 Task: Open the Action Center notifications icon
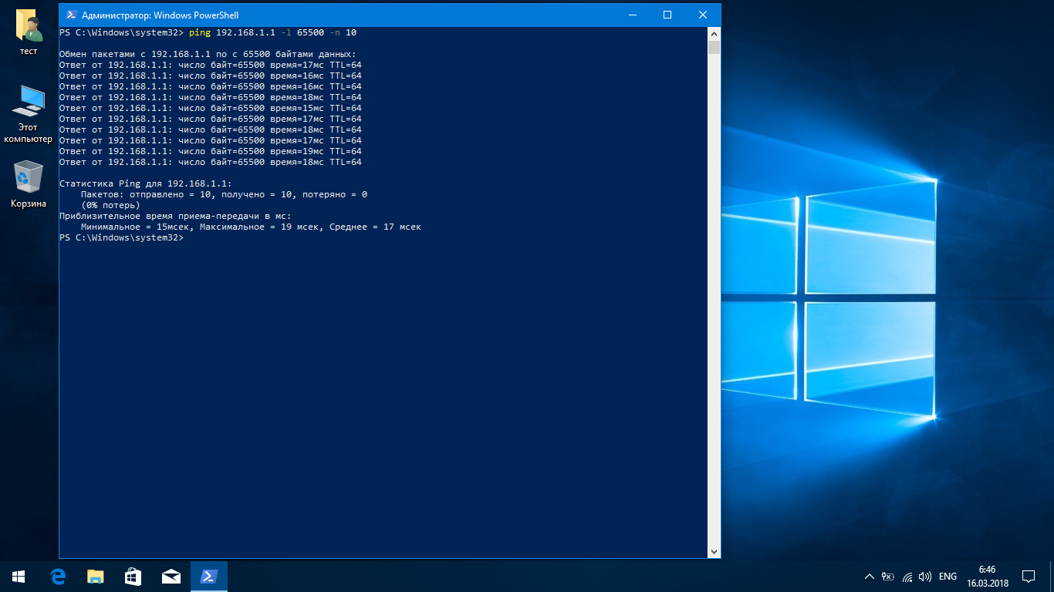click(1028, 576)
